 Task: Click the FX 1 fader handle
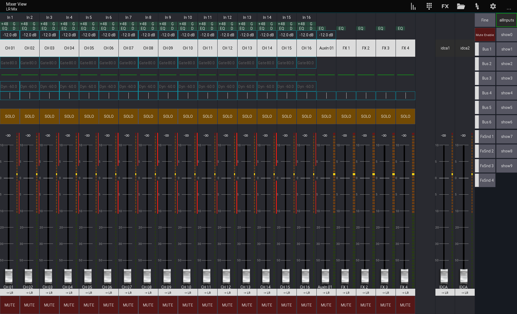345,276
